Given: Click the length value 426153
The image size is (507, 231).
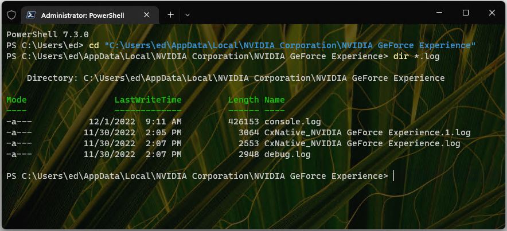Looking at the screenshot, I should [x=244, y=122].
